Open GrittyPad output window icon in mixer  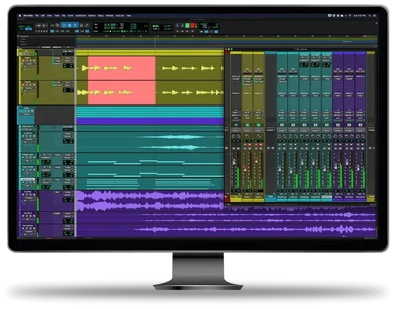(282, 125)
